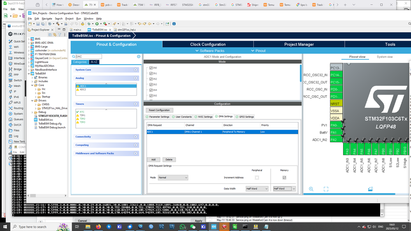Click the ADC Mode panel vertical scrollbar

(x=301, y=73)
